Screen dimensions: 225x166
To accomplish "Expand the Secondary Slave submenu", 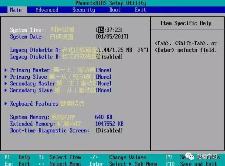I will 31,91.
